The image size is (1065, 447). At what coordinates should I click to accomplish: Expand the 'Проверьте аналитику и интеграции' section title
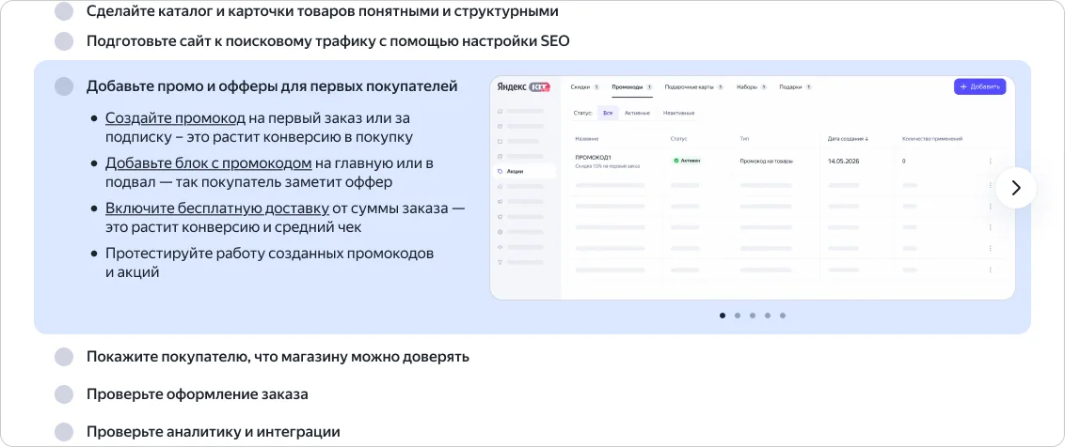(214, 432)
